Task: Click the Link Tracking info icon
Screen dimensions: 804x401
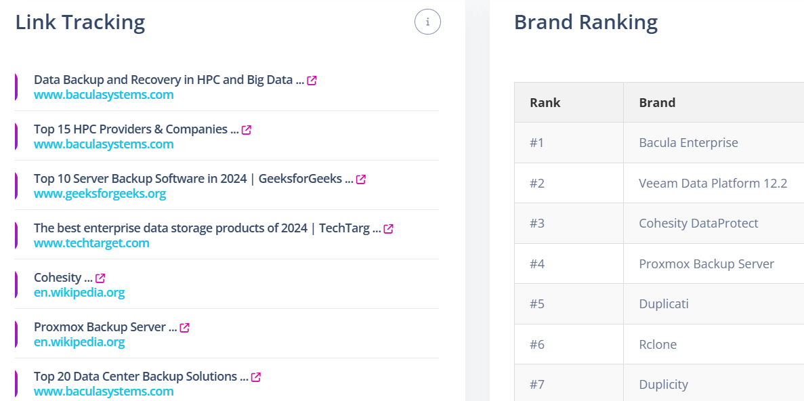Action: point(427,22)
